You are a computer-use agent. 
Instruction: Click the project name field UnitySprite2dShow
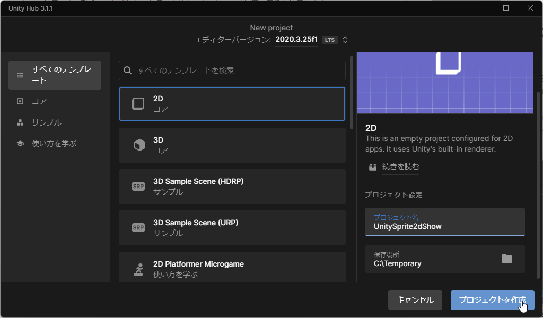[445, 222]
